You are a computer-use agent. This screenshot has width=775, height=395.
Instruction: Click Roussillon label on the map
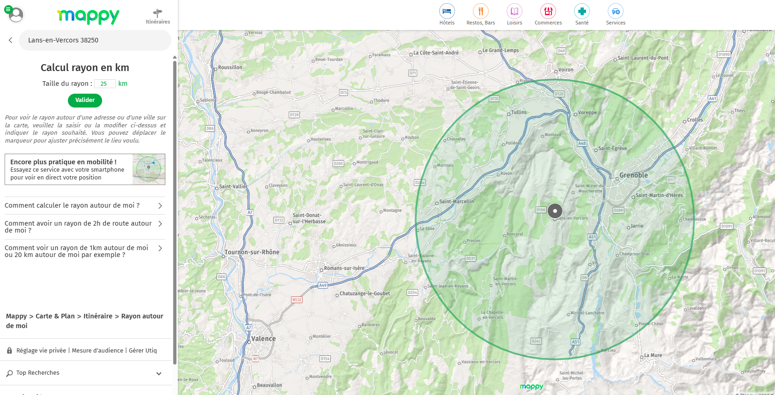[x=230, y=67]
